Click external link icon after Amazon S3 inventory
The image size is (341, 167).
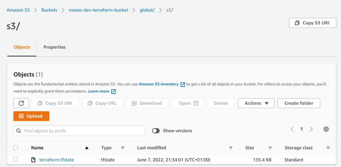[183, 84]
